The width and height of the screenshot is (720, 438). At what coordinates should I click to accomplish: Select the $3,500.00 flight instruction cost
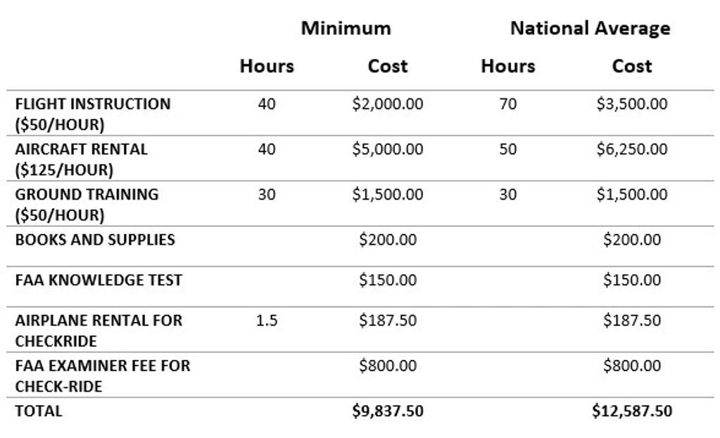coord(631,105)
